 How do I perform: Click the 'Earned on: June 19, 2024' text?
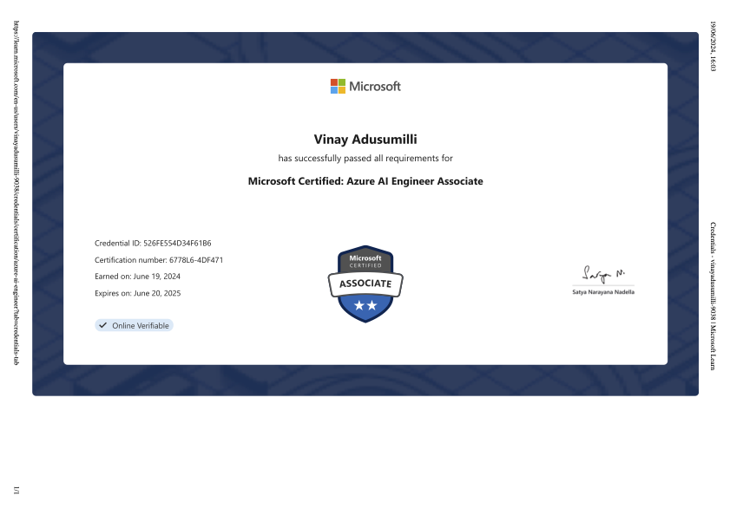pos(137,277)
